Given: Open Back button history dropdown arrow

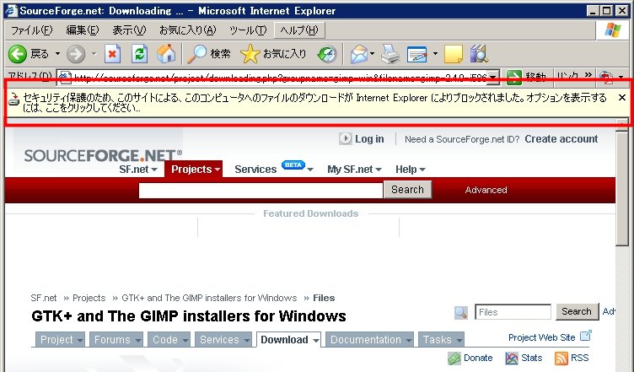Looking at the screenshot, I should tap(57, 53).
